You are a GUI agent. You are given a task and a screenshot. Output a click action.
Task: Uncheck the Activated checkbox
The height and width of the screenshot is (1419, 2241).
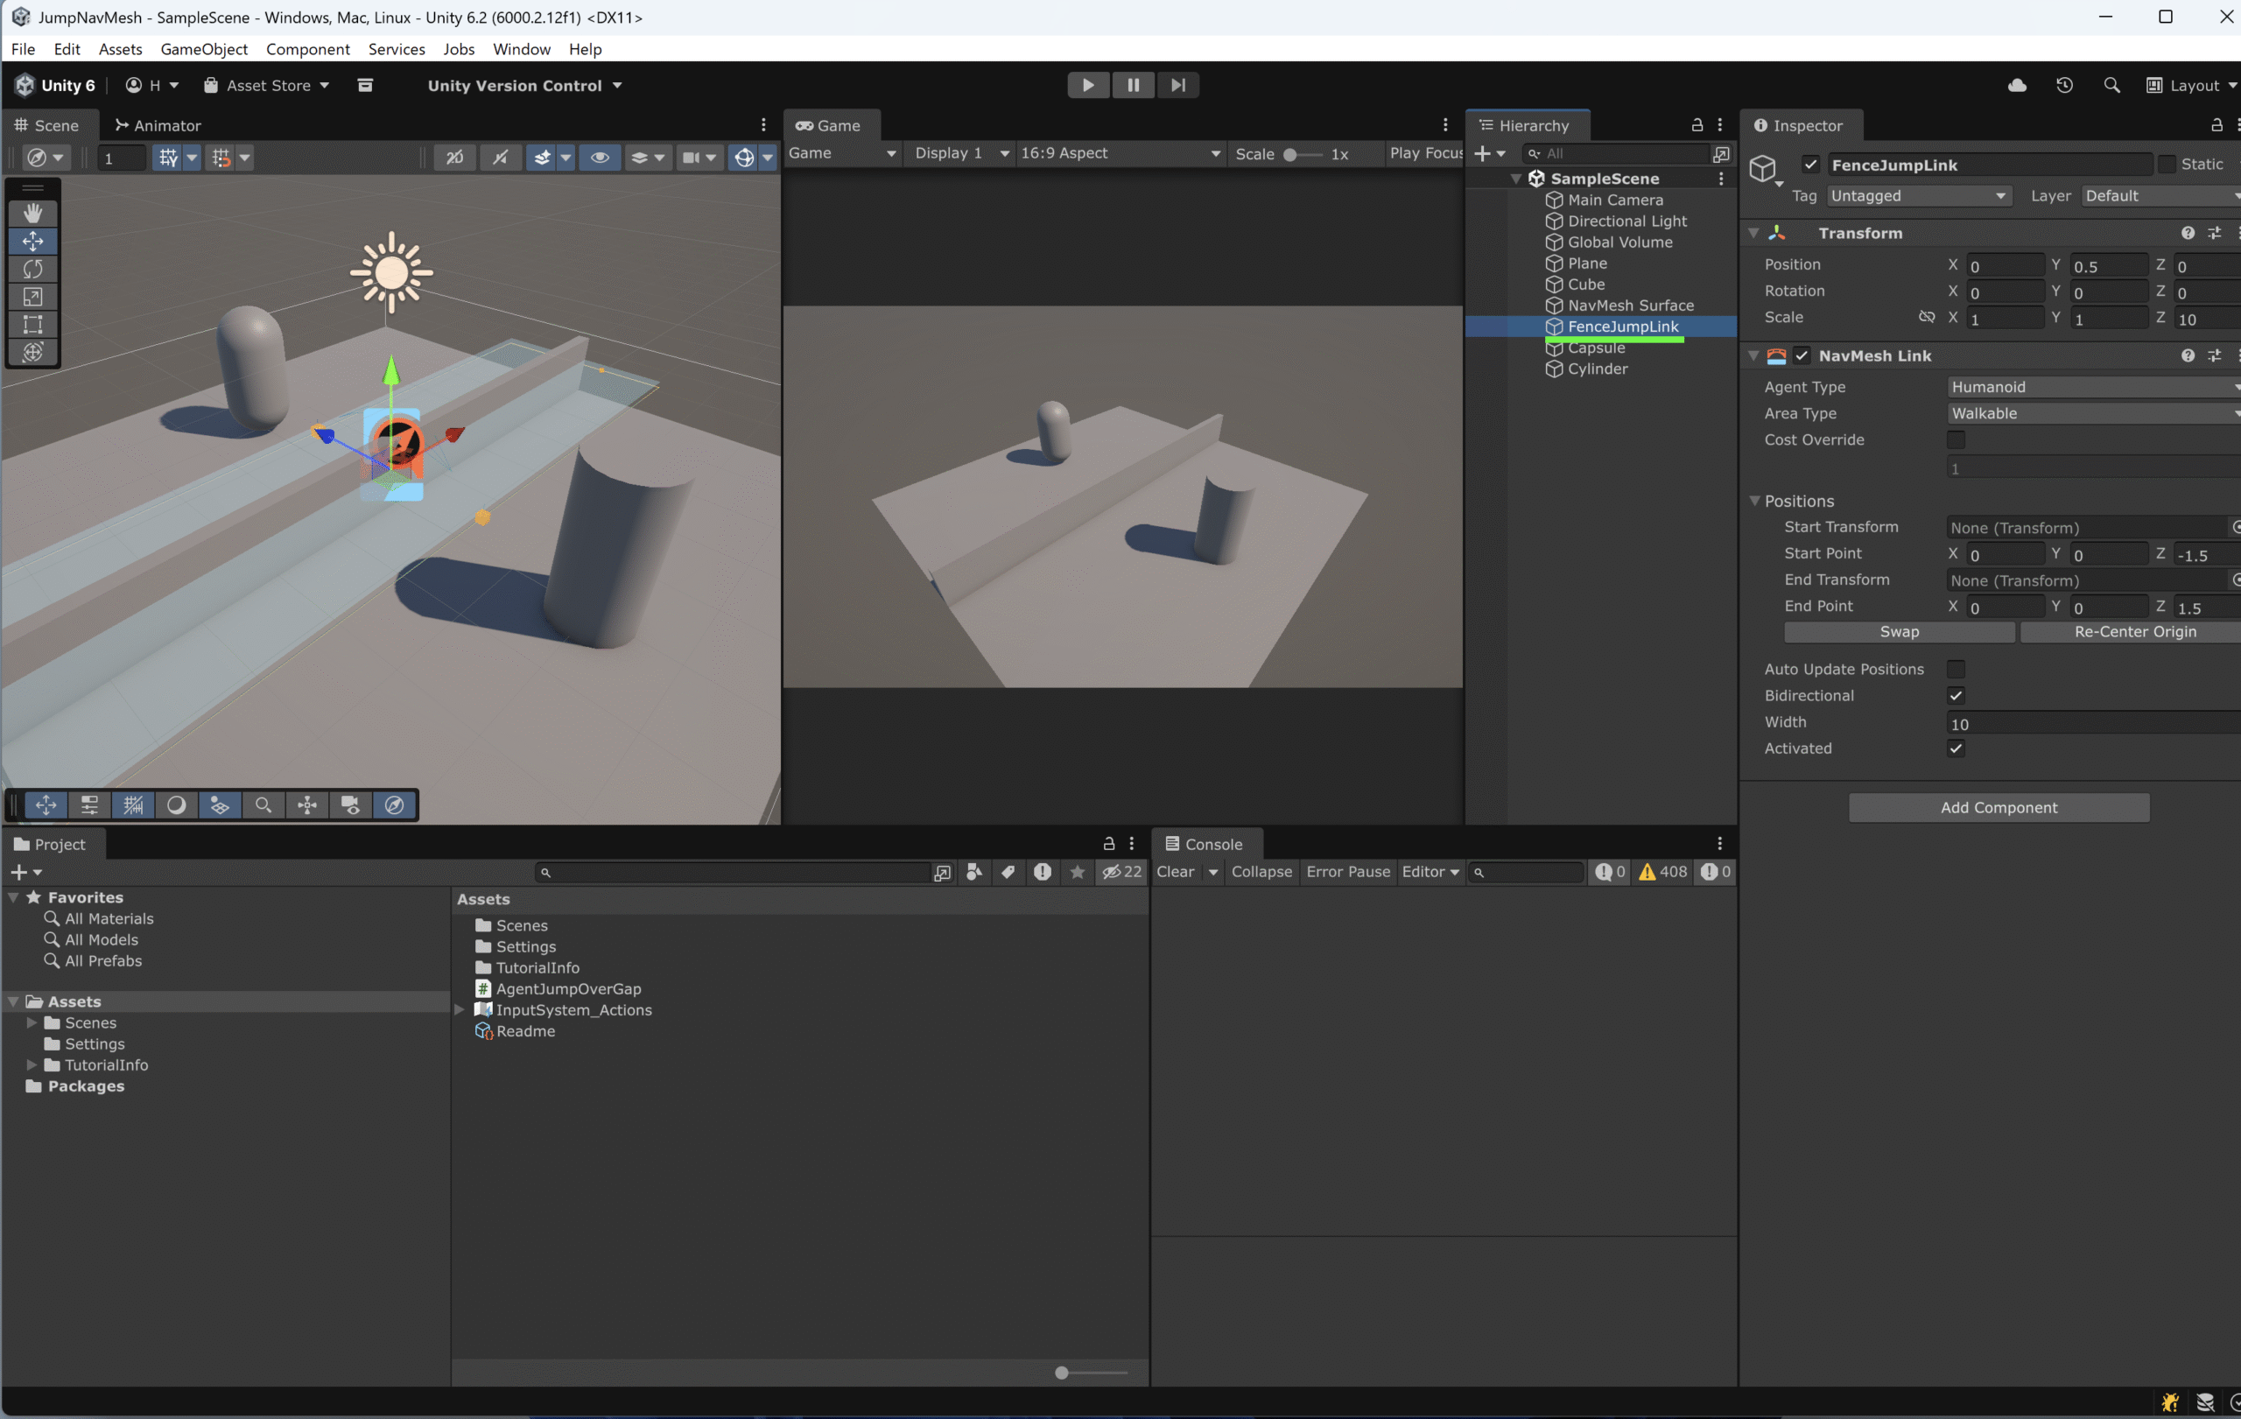pos(1956,748)
